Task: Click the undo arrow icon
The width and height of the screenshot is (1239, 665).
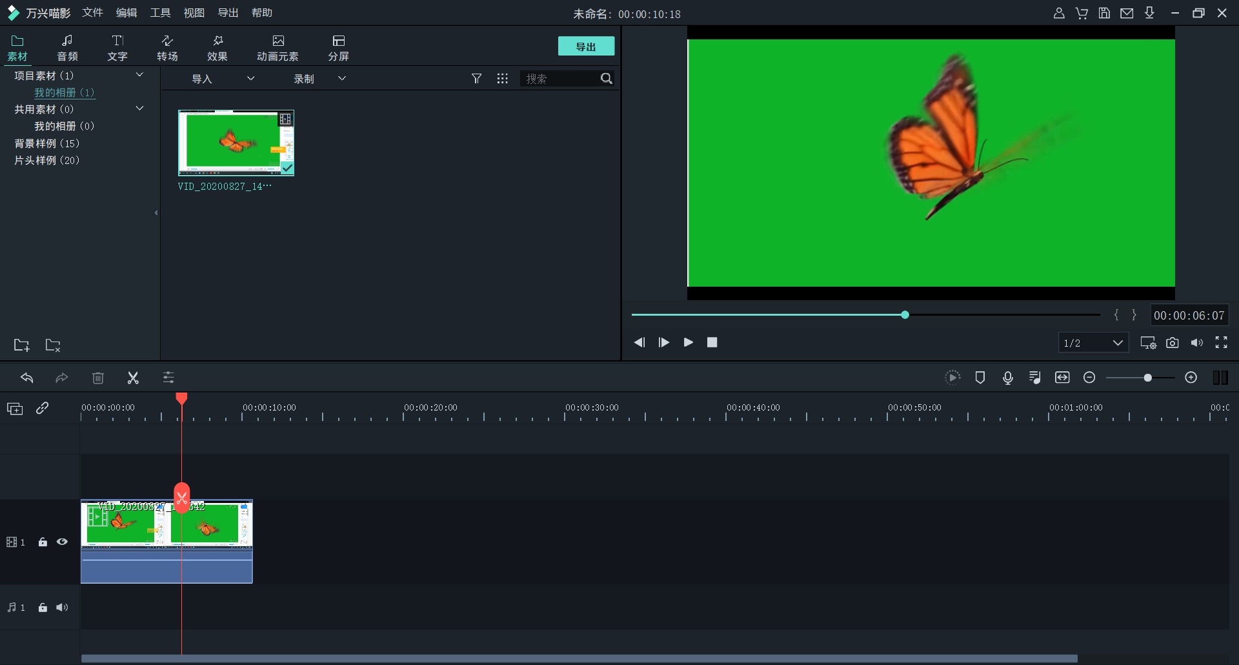Action: 27,378
